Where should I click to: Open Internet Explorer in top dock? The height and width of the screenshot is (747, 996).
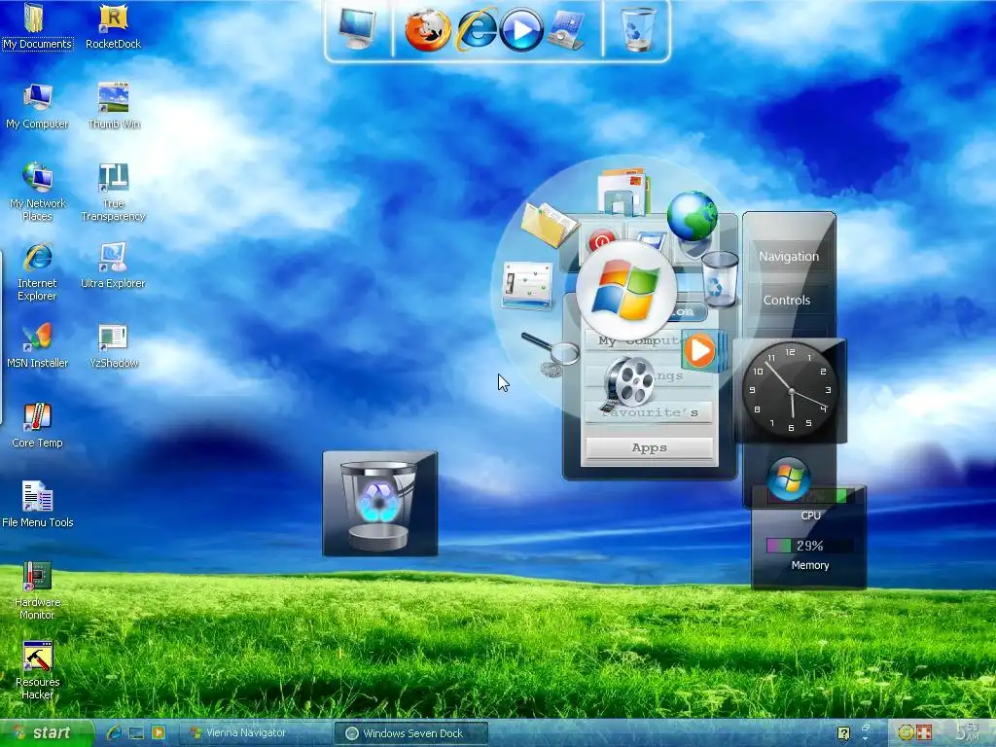point(477,29)
